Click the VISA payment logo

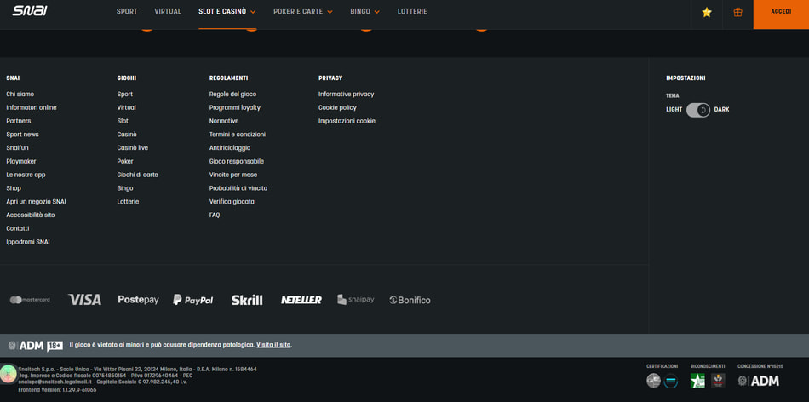click(84, 300)
